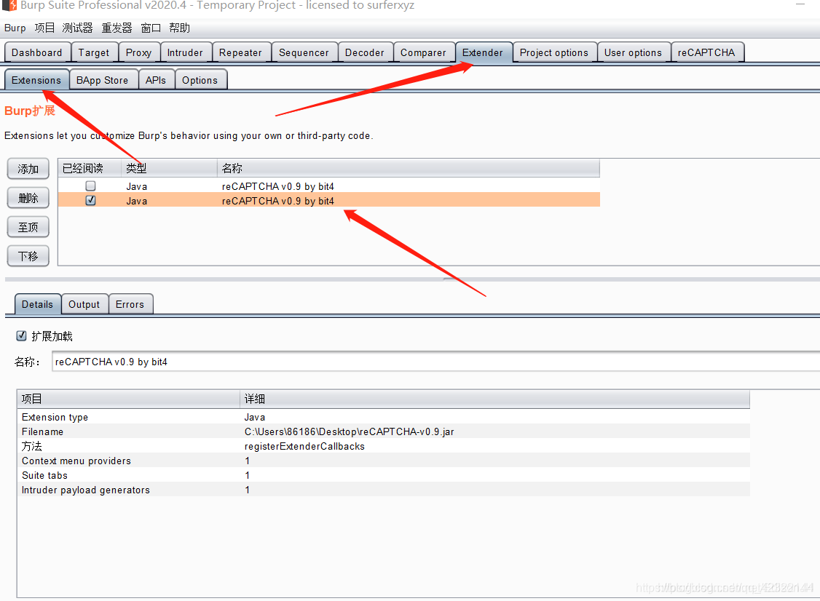Image resolution: width=820 pixels, height=601 pixels.
Task: Click the 详细 details column header
Action: point(494,399)
